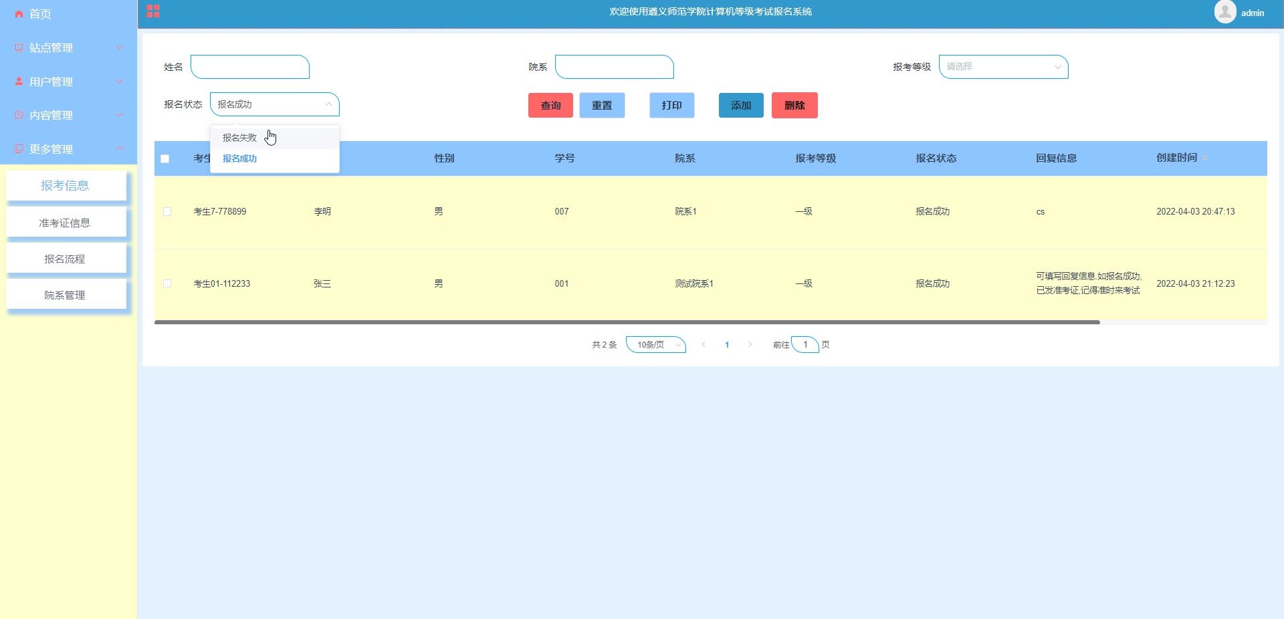The image size is (1284, 619).
Task: Select 报名成功 from the dropdown list
Action: click(x=275, y=158)
